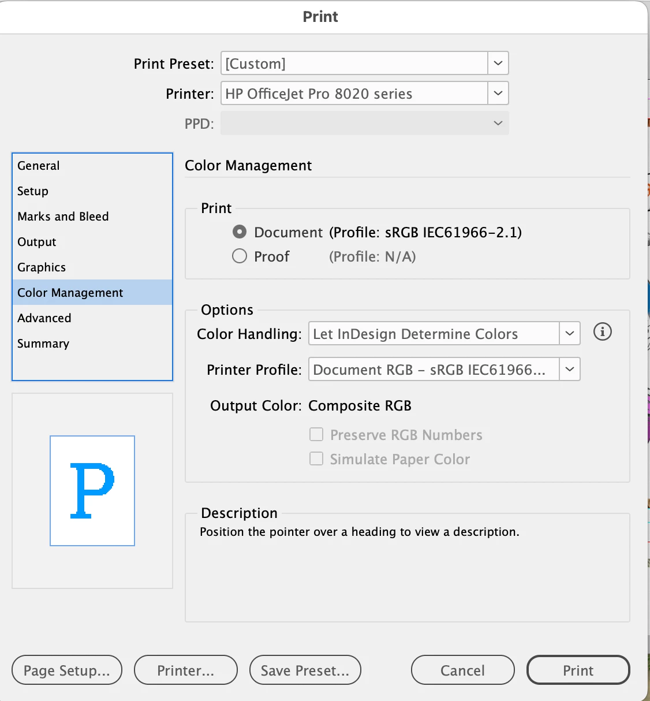Screen dimensions: 650x701
Task: Open the Print Preset dropdown arrow
Action: click(x=498, y=63)
